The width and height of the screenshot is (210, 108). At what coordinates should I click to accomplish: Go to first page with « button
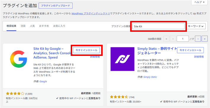click(166, 39)
